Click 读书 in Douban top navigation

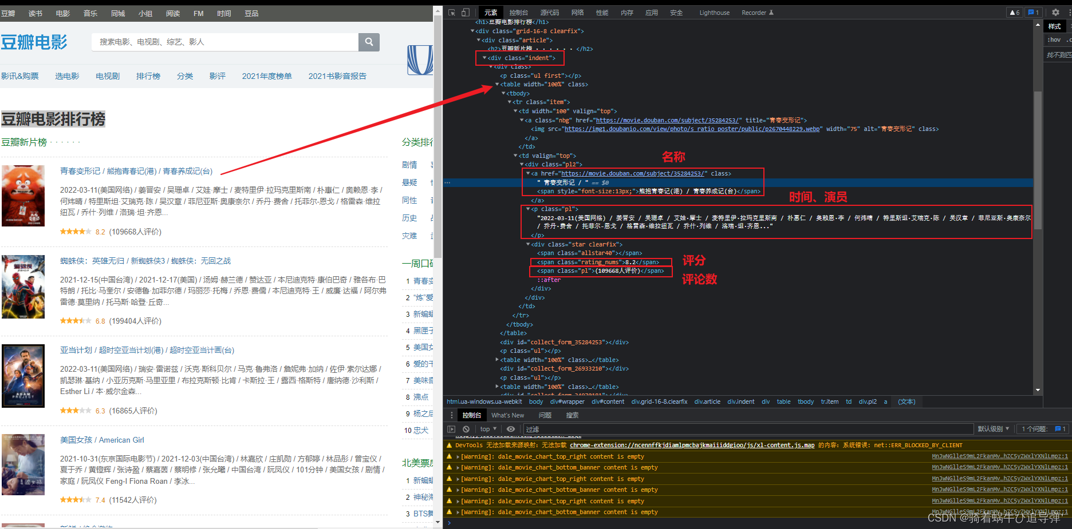pos(36,13)
